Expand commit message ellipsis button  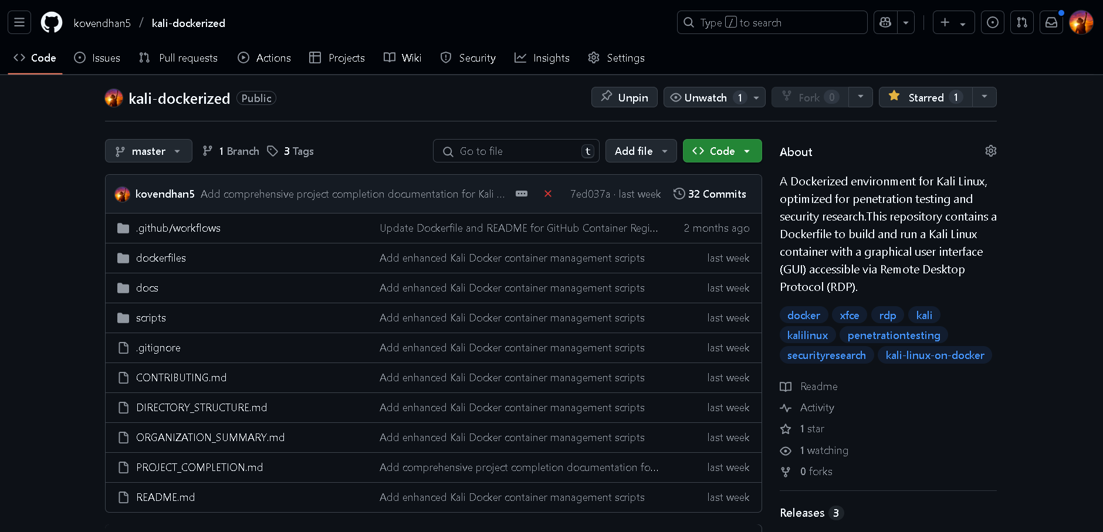pyautogui.click(x=522, y=194)
